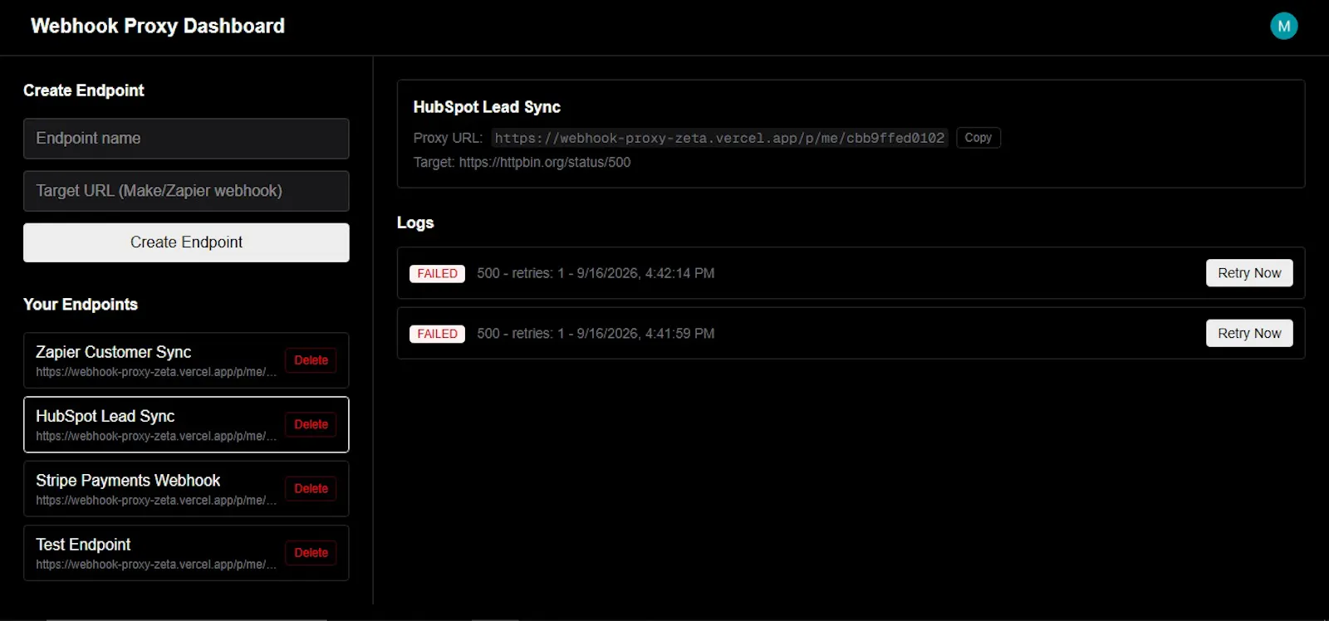
Task: Delete the HubSpot Lead Sync endpoint
Action: [x=311, y=424]
